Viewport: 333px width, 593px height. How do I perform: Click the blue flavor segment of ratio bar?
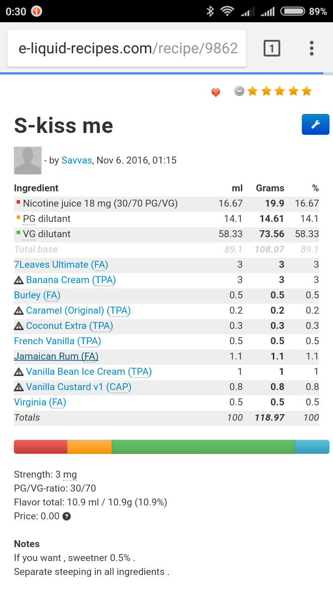click(x=312, y=447)
